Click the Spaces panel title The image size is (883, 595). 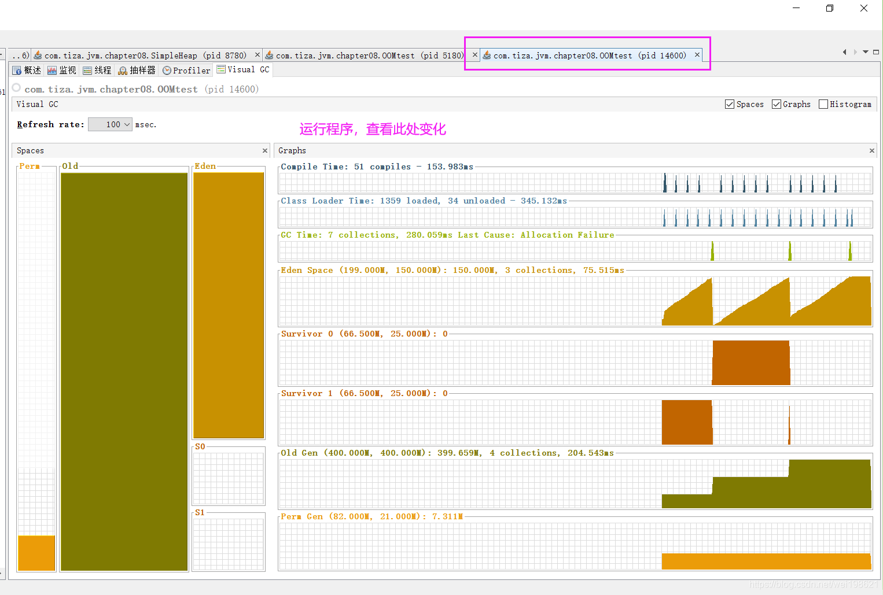30,150
